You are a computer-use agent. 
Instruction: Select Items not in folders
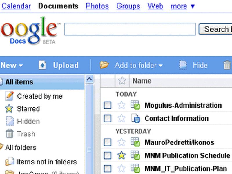[x=47, y=162]
